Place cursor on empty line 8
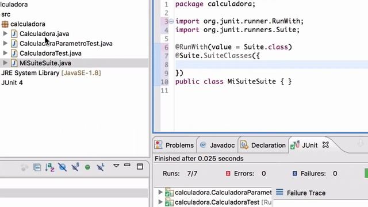The image size is (368, 207). 271,64
